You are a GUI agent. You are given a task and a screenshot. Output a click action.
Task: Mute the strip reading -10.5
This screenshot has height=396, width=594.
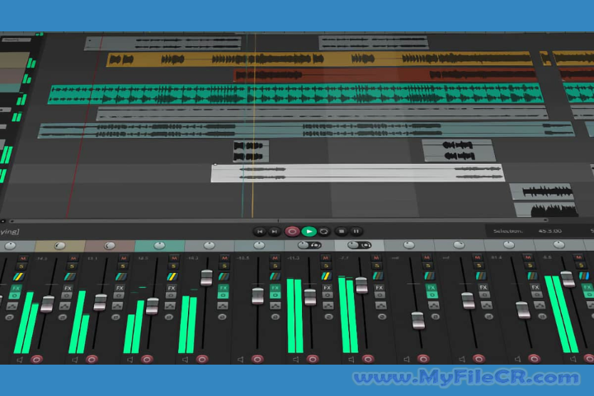click(276, 258)
